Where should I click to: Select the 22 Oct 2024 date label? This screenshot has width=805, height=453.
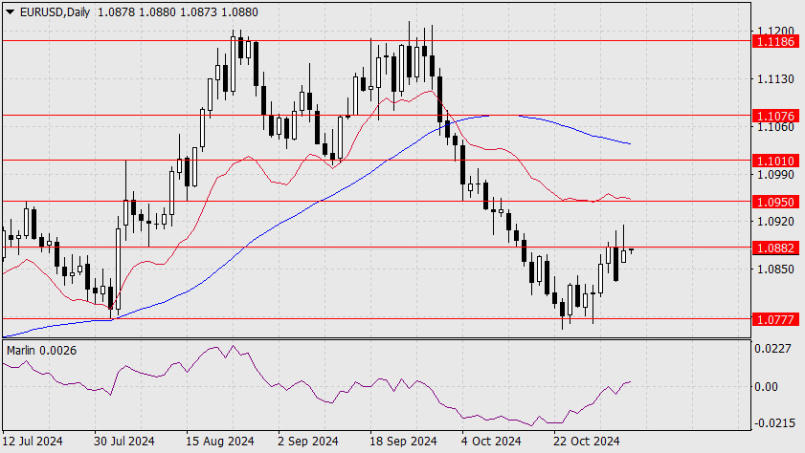[x=587, y=442]
